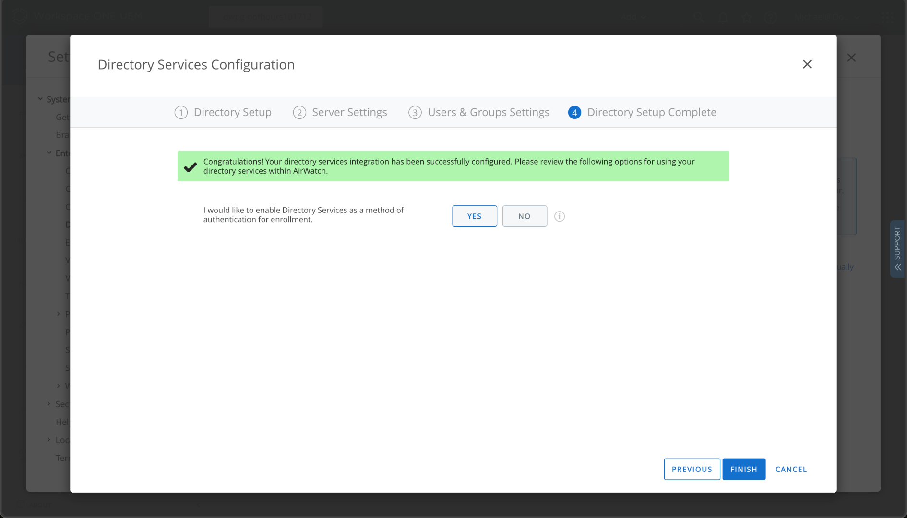907x518 pixels.
Task: Open the SUPPORT side panel tab
Action: pyautogui.click(x=897, y=248)
